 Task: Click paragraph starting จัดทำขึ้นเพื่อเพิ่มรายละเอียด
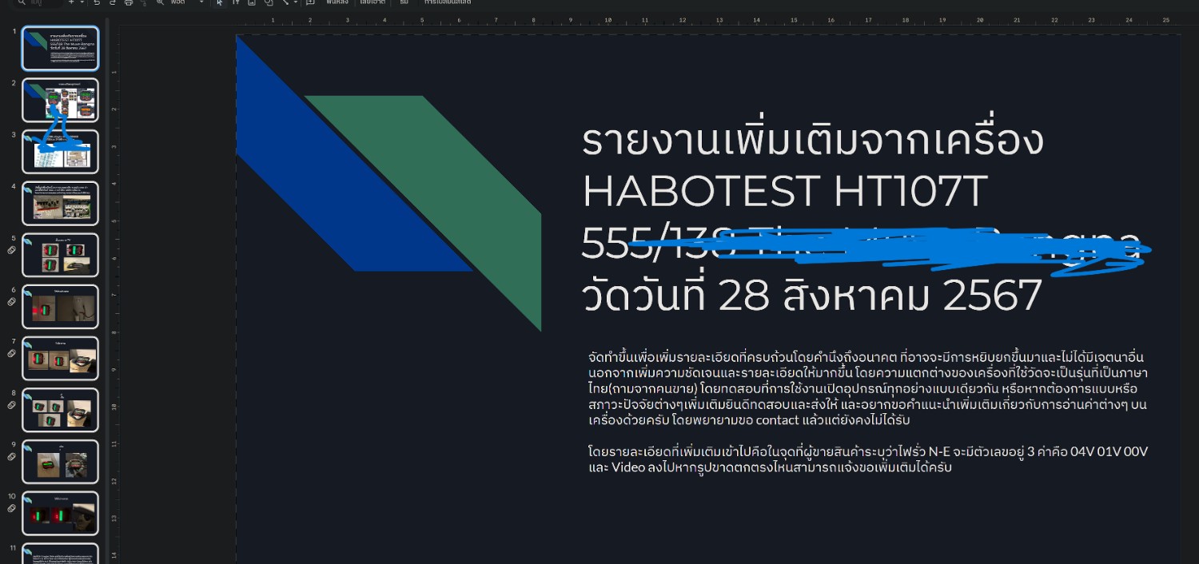867,388
